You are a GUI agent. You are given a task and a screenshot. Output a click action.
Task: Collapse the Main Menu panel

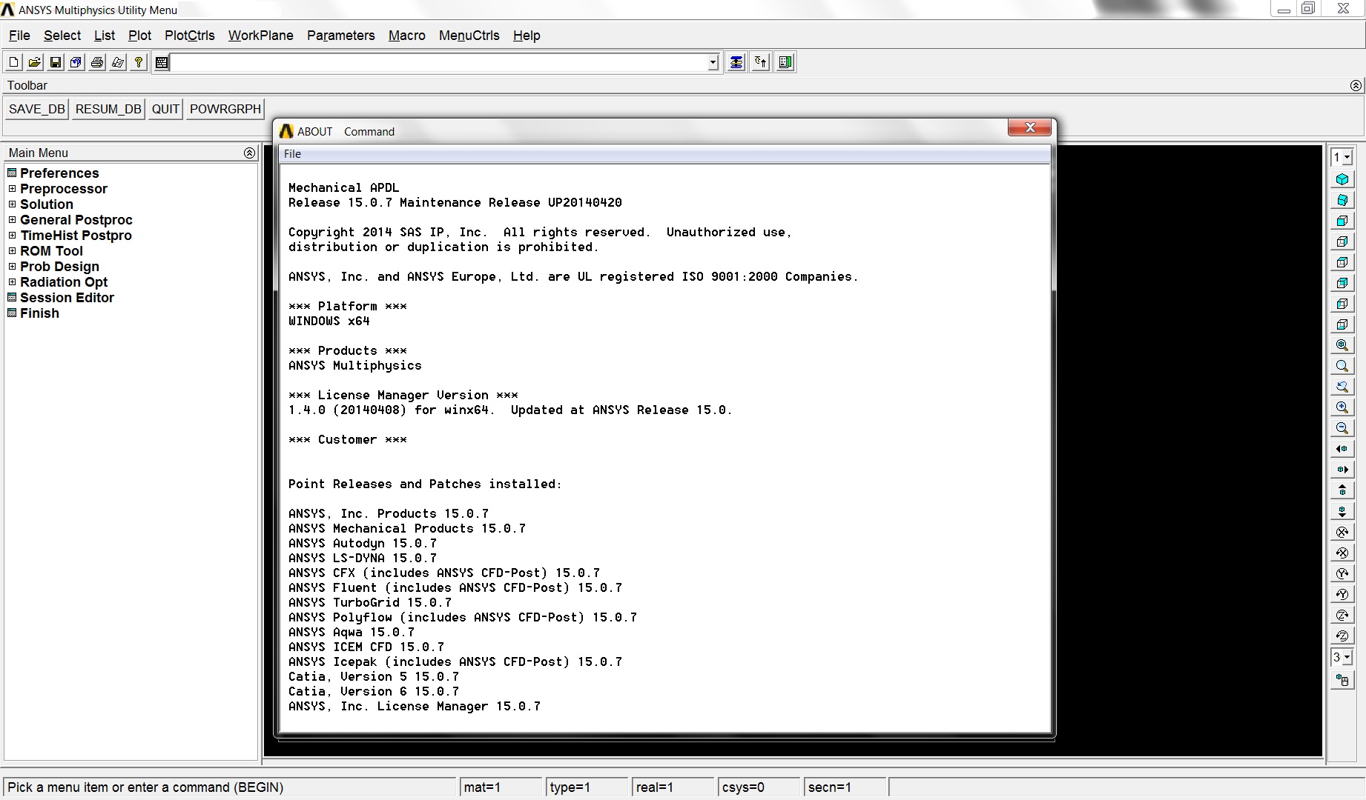click(x=249, y=153)
